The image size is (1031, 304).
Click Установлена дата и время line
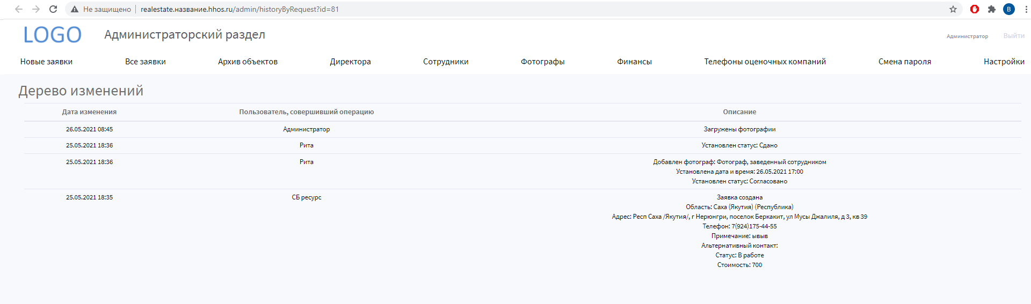(x=739, y=172)
